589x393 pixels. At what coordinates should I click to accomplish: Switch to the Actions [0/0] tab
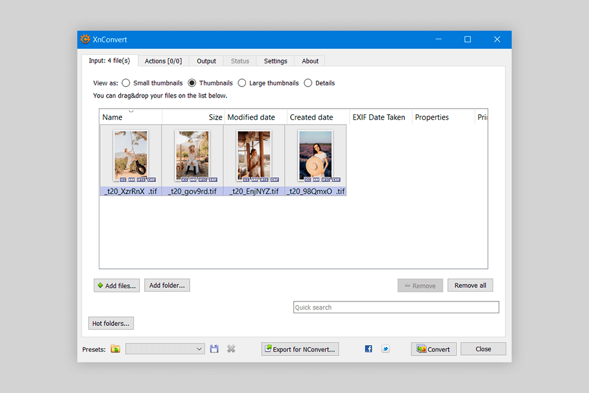[163, 61]
